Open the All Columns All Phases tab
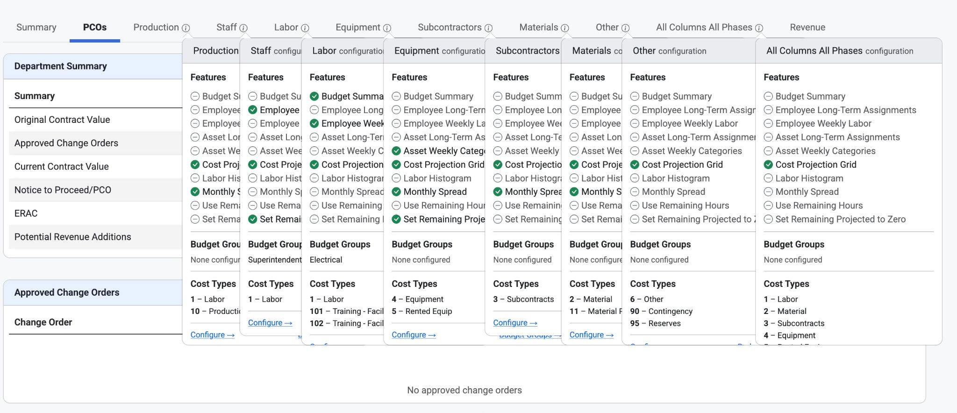Image resolution: width=957 pixels, height=413 pixels. tap(704, 27)
